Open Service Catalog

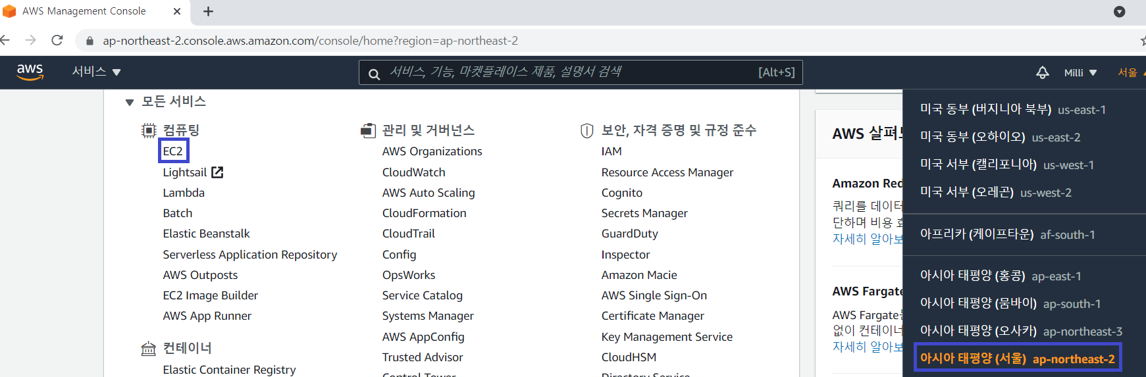[423, 295]
